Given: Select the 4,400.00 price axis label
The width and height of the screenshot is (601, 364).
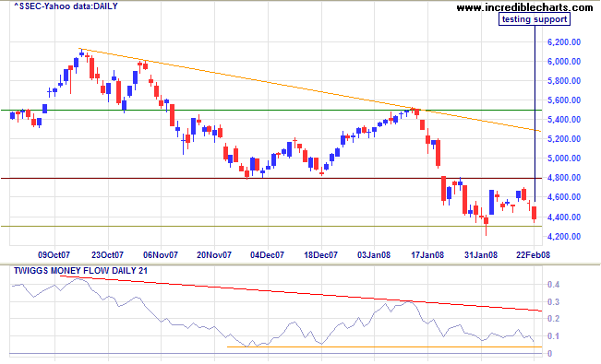Looking at the screenshot, I should 564,217.
